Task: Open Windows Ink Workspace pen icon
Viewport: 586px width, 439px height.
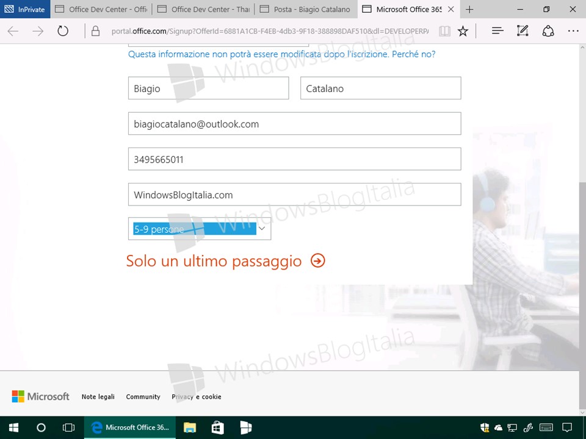Action: [x=528, y=428]
